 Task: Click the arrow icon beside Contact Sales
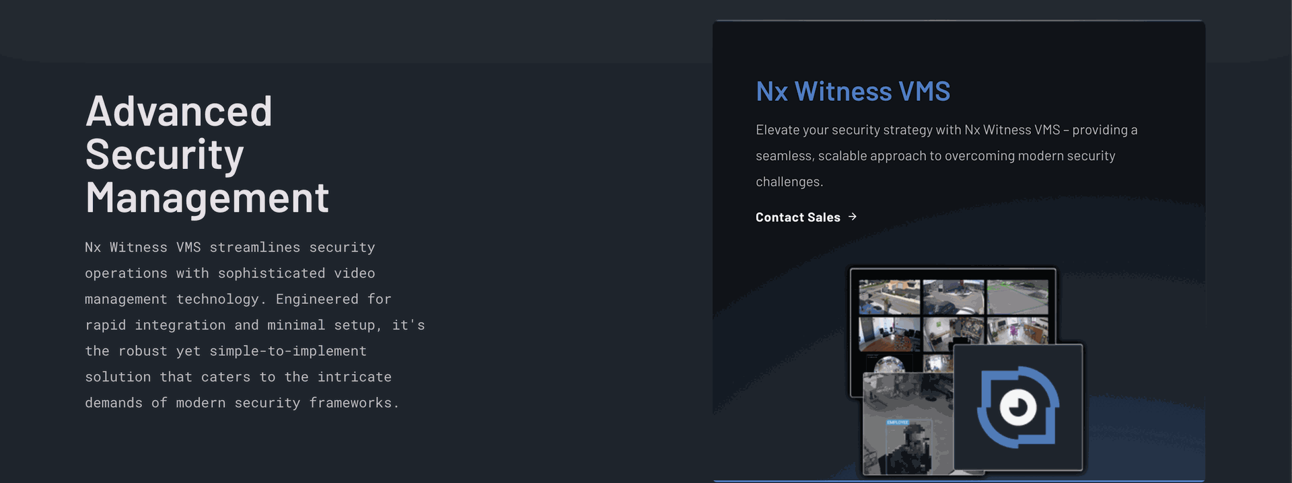pos(853,217)
